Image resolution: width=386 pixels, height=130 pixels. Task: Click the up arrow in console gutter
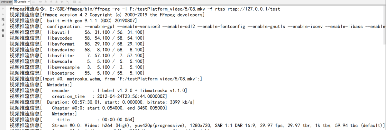[x=3, y=9]
